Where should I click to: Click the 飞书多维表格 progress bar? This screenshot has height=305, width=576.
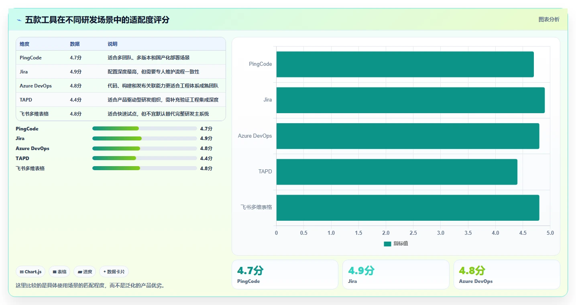click(145, 168)
